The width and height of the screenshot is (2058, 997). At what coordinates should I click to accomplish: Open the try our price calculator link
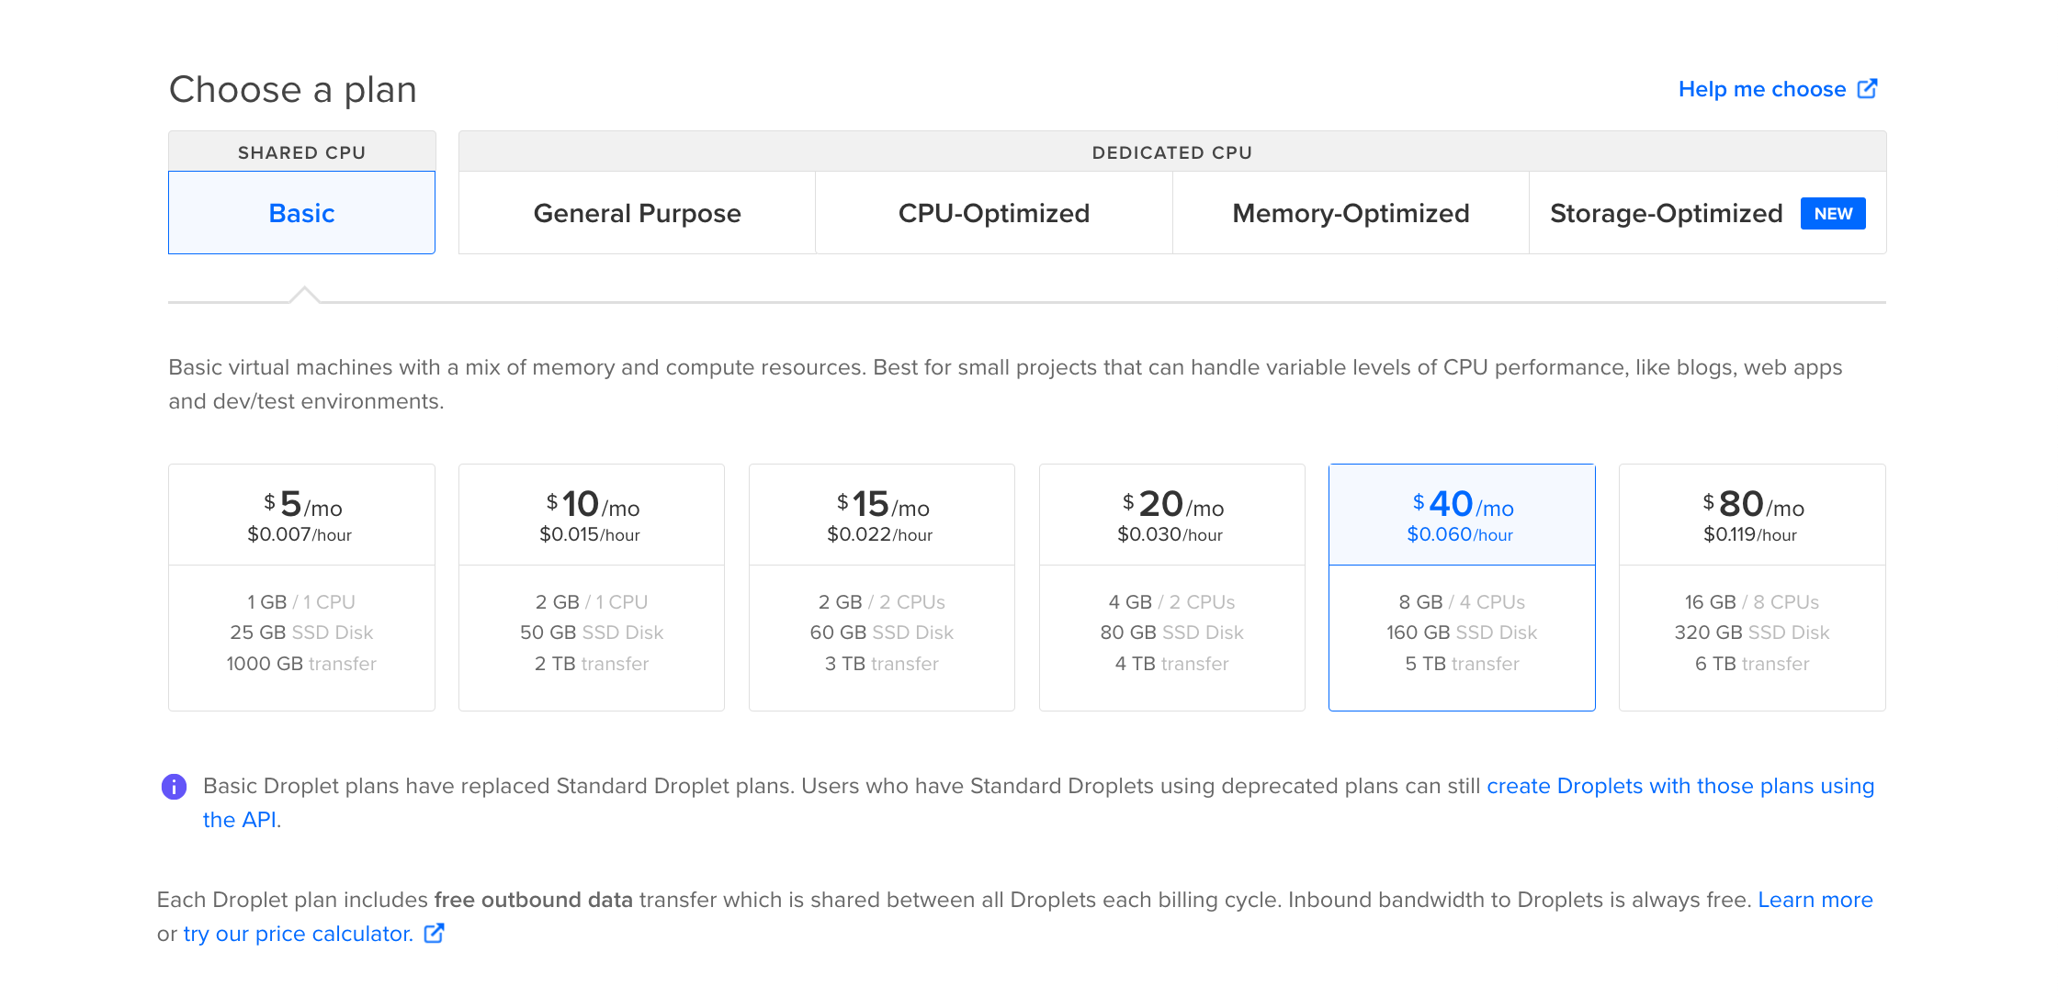[299, 934]
